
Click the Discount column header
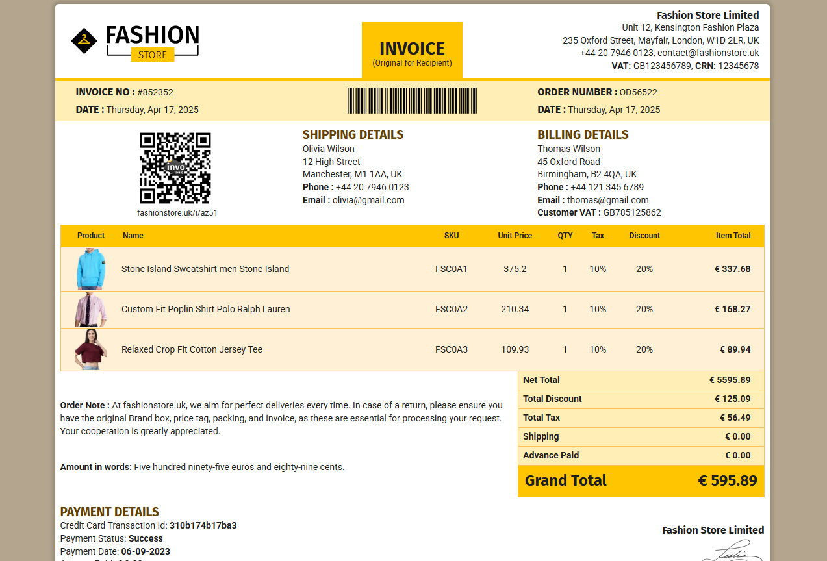pyautogui.click(x=644, y=236)
